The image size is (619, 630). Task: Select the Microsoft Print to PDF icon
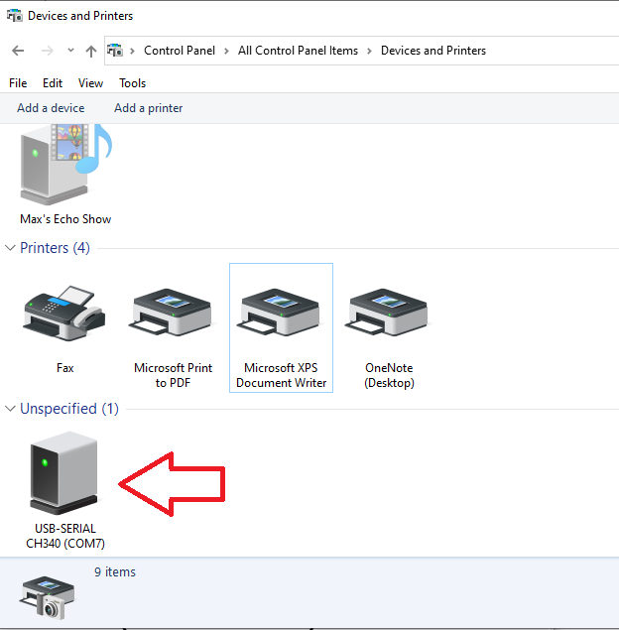pos(172,313)
